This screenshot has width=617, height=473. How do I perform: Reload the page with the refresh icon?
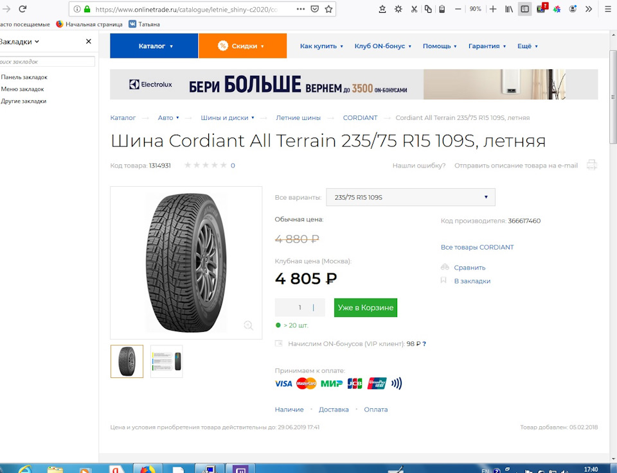click(x=22, y=9)
